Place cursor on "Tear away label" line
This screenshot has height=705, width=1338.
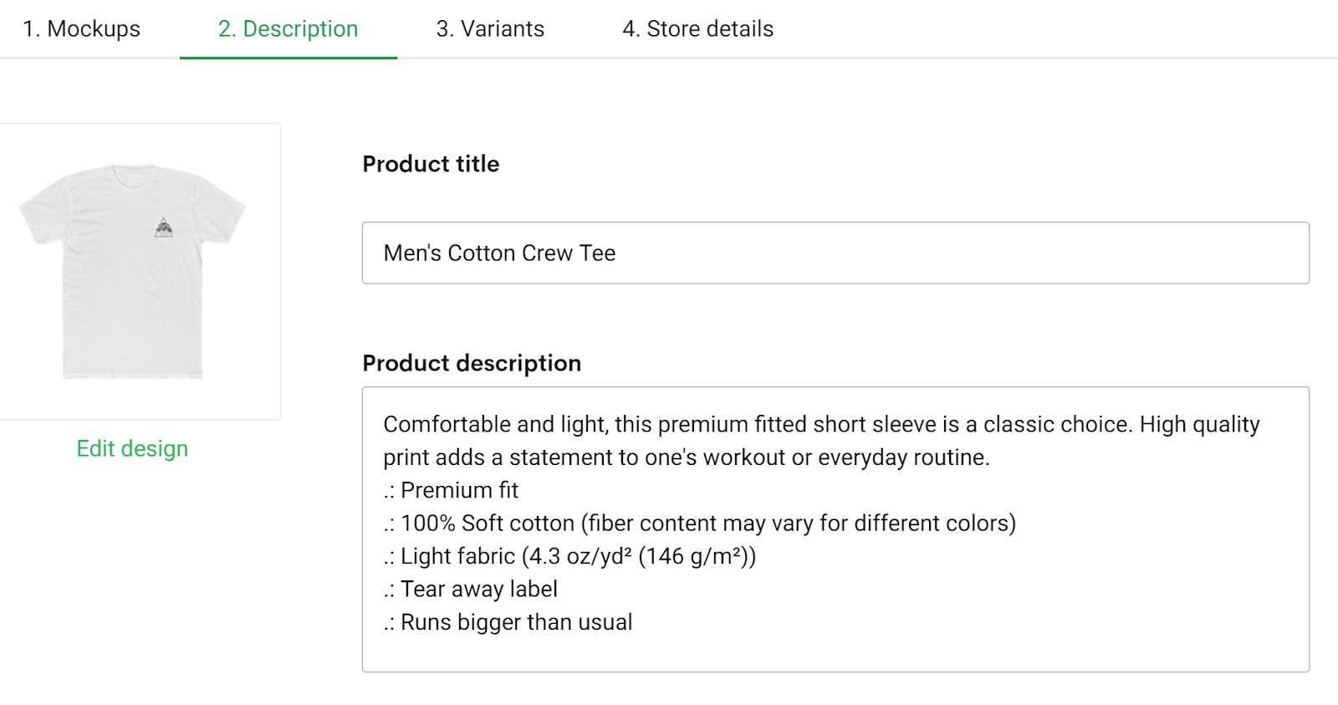coord(478,590)
